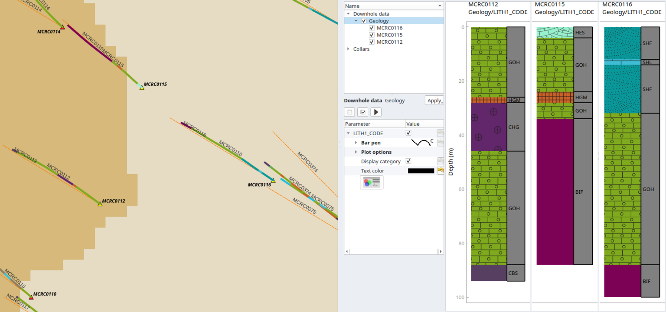This screenshot has width=666, height=312.
Task: Disable the Display category checkbox
Action: [x=408, y=161]
